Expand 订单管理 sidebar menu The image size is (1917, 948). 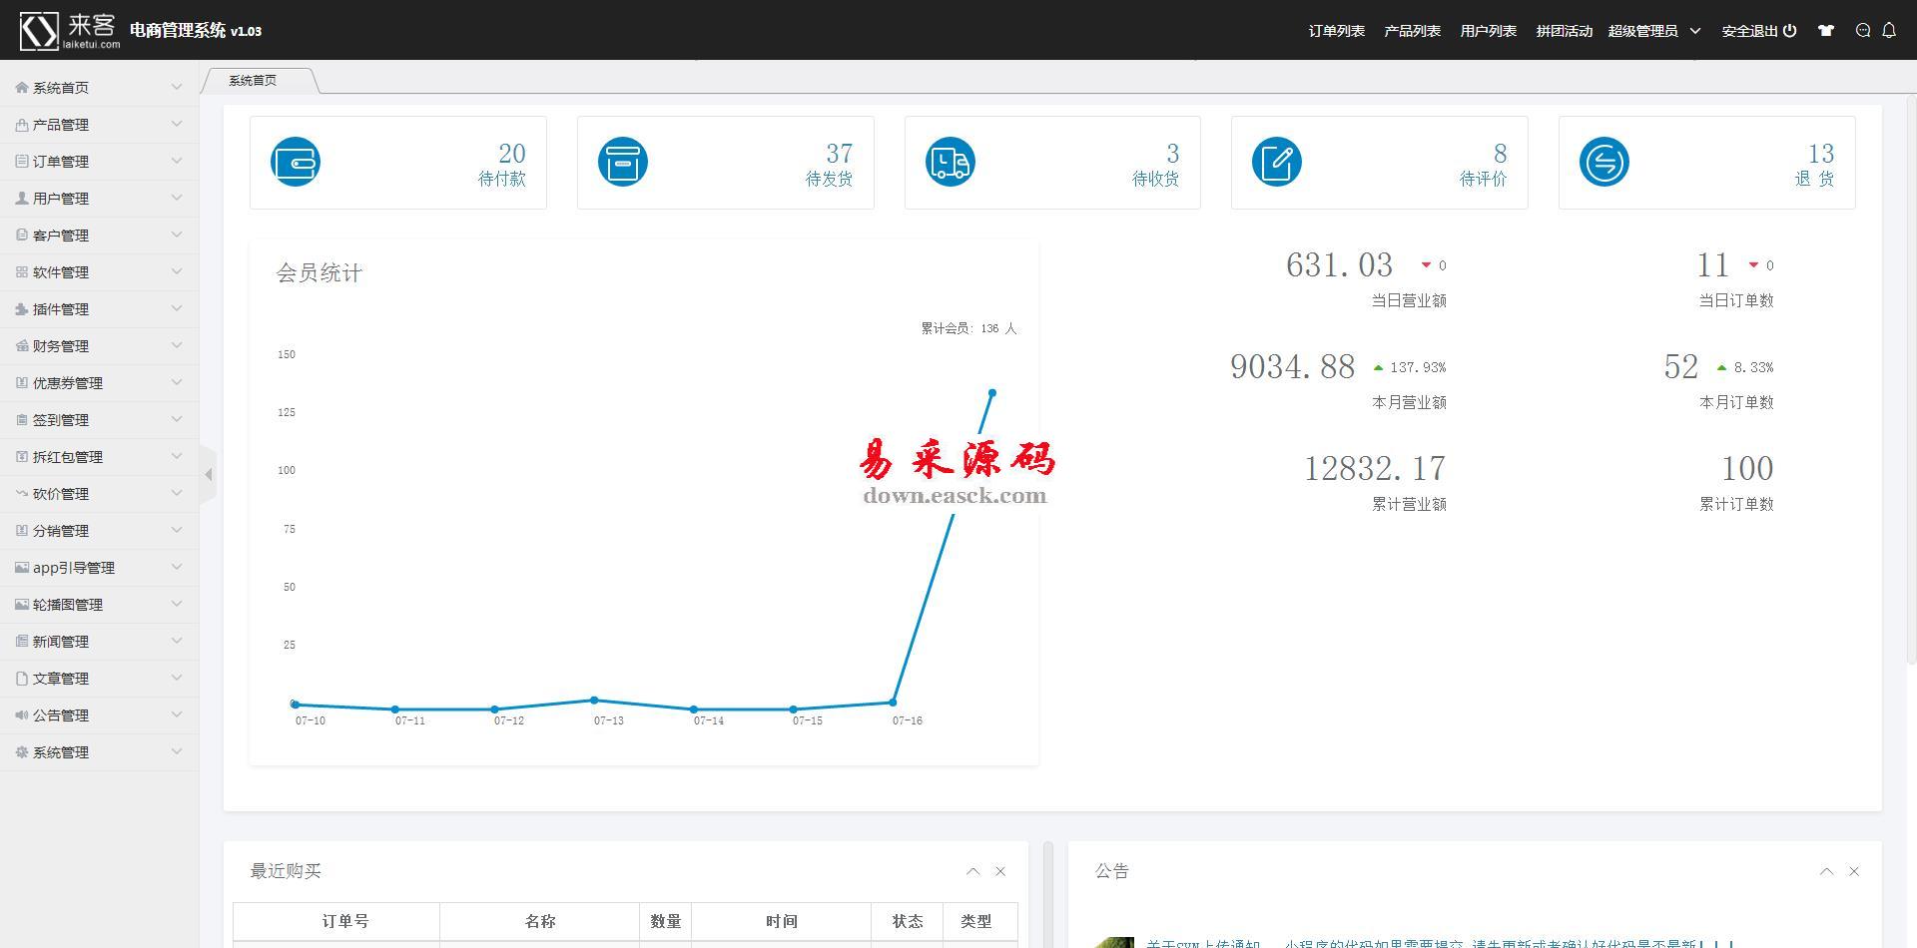(x=99, y=162)
